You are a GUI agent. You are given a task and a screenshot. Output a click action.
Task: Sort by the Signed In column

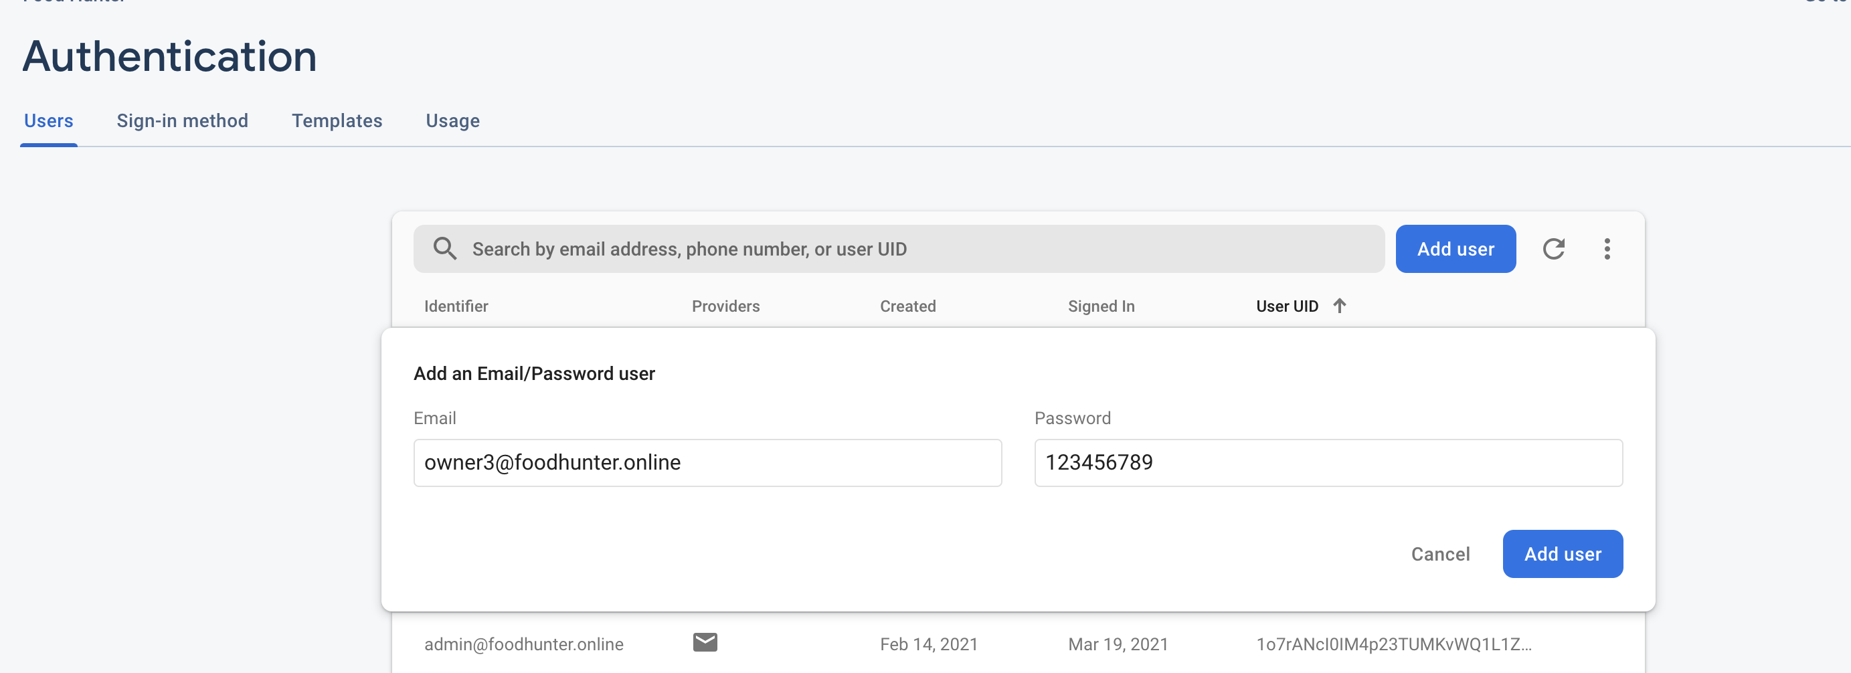(x=1101, y=306)
